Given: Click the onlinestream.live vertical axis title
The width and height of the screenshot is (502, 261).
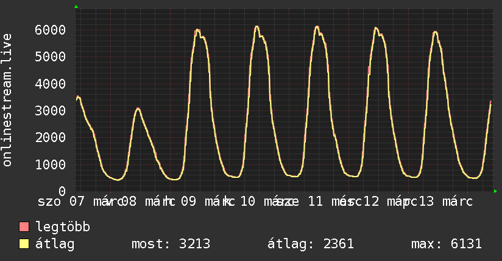Looking at the screenshot, I should pyautogui.click(x=7, y=100).
